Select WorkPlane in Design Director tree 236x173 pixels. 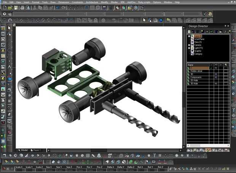coord(199,39)
